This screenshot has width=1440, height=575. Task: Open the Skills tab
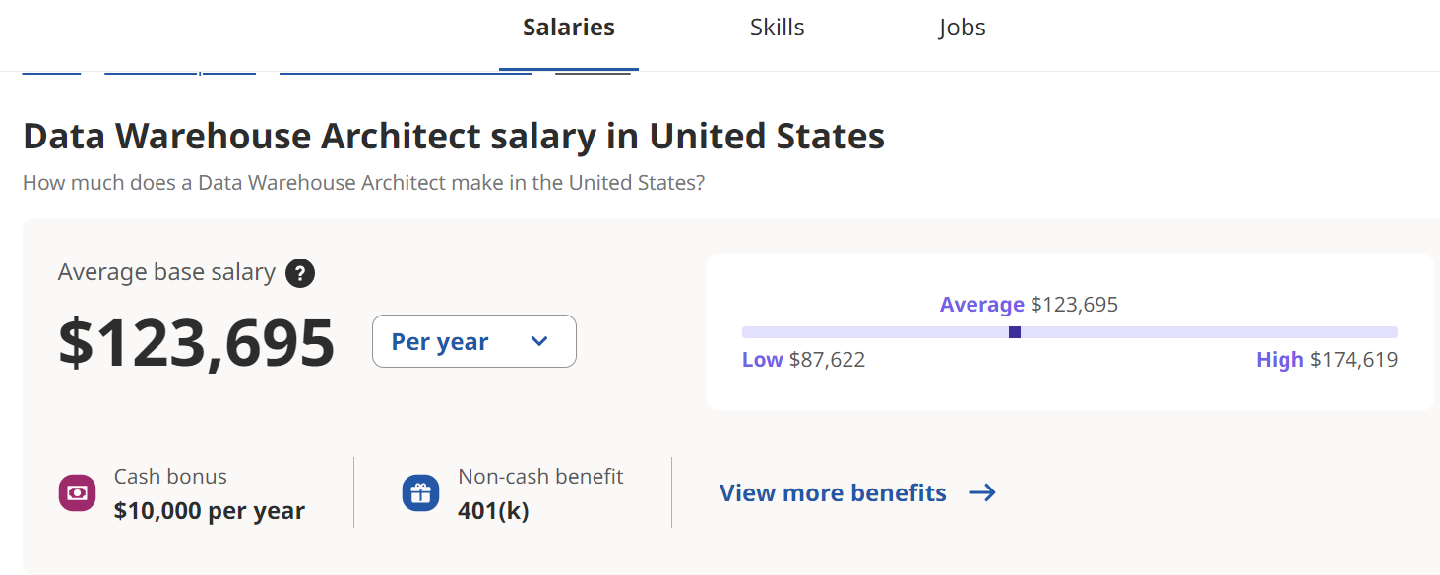pyautogui.click(x=777, y=28)
